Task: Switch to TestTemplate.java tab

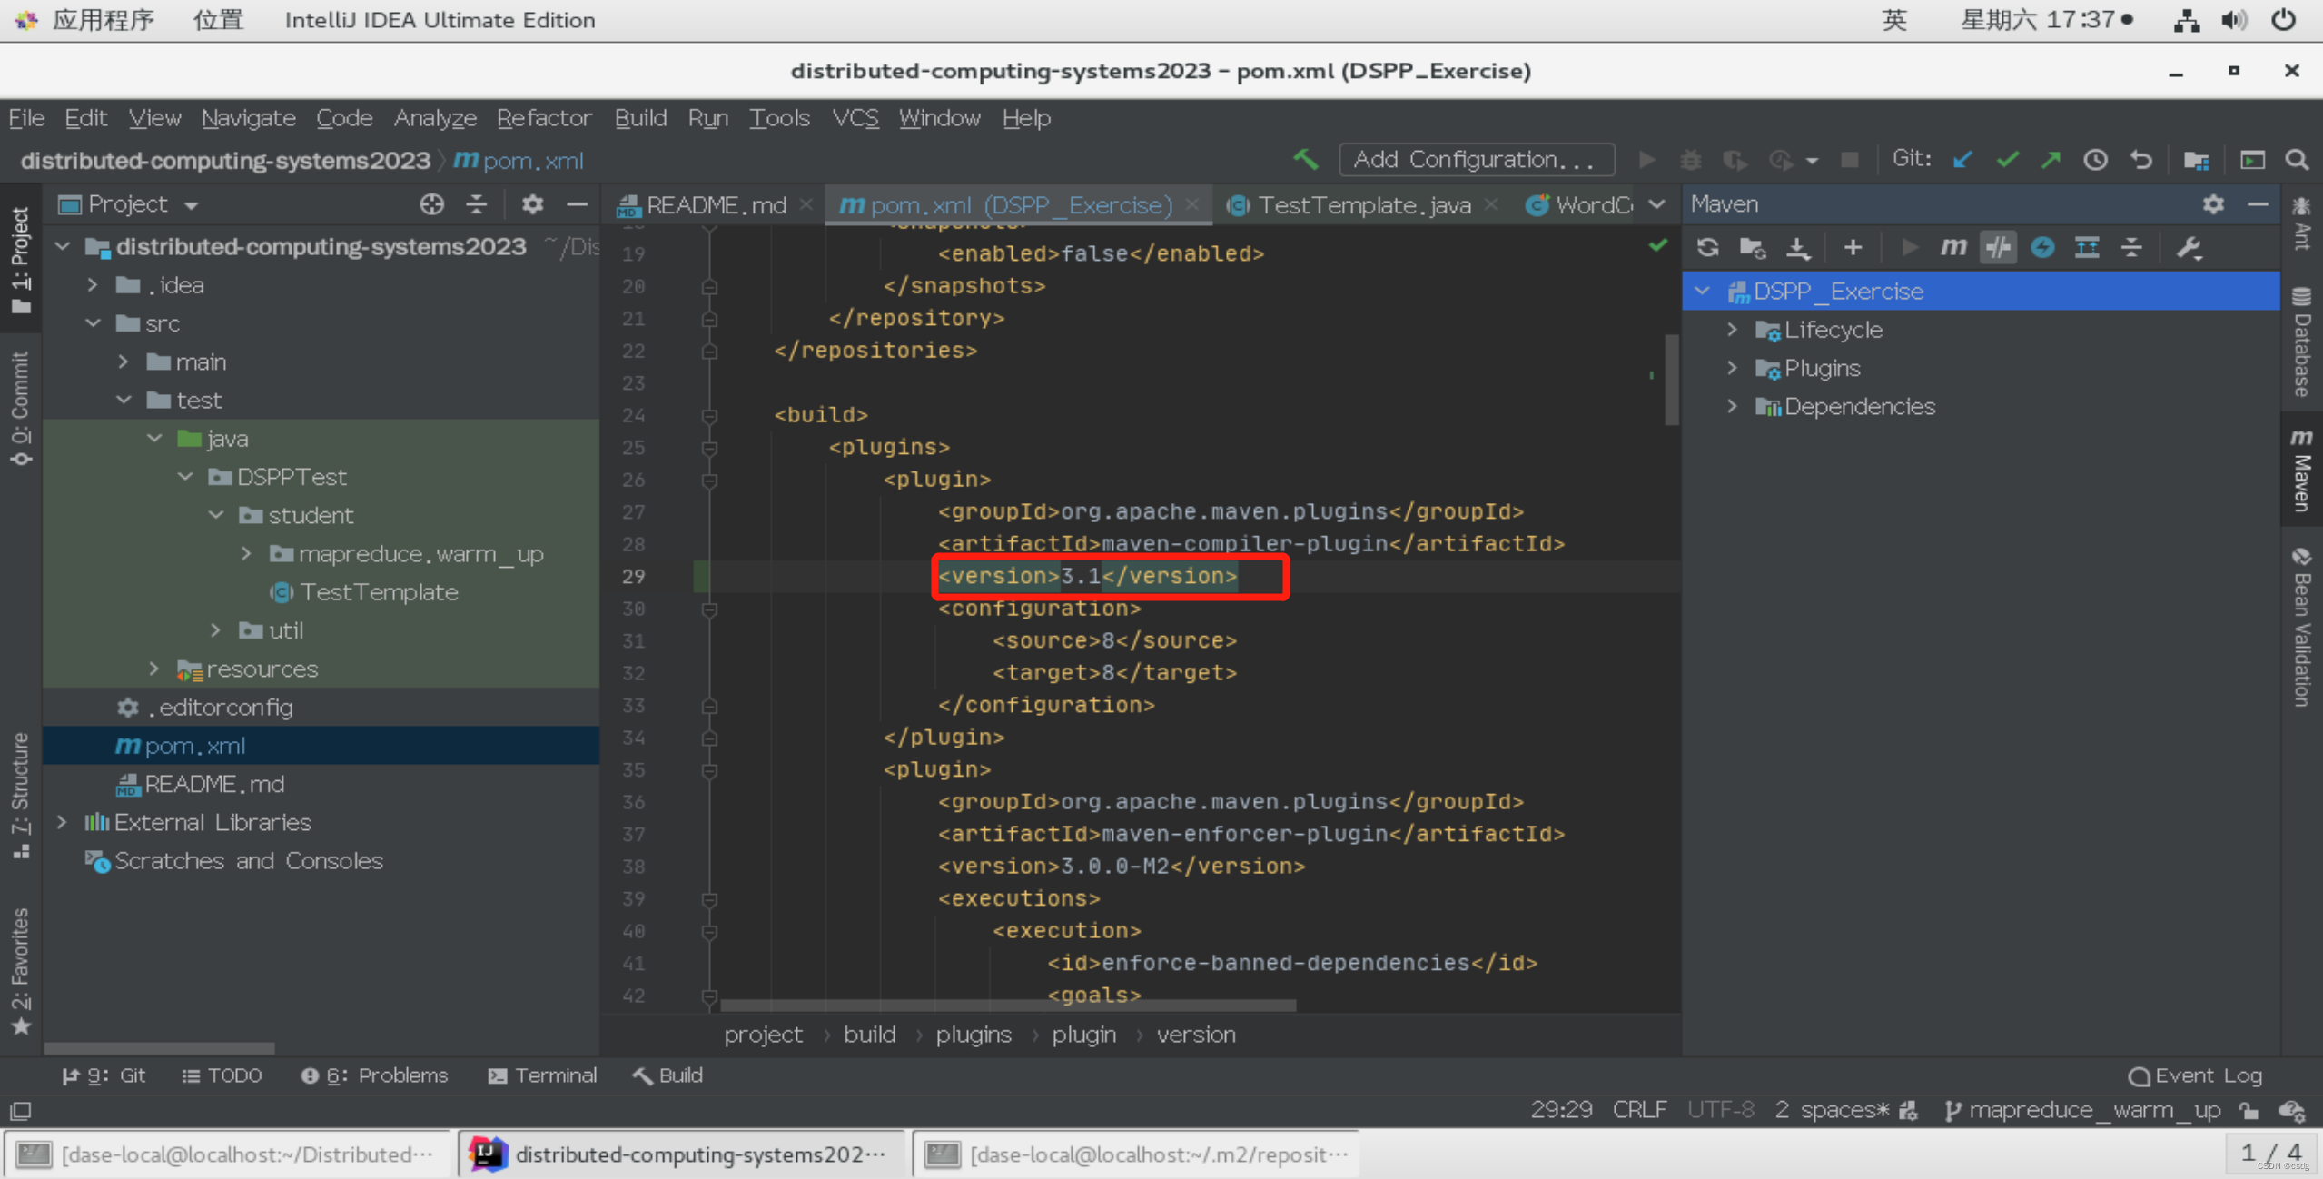Action: pos(1362,205)
